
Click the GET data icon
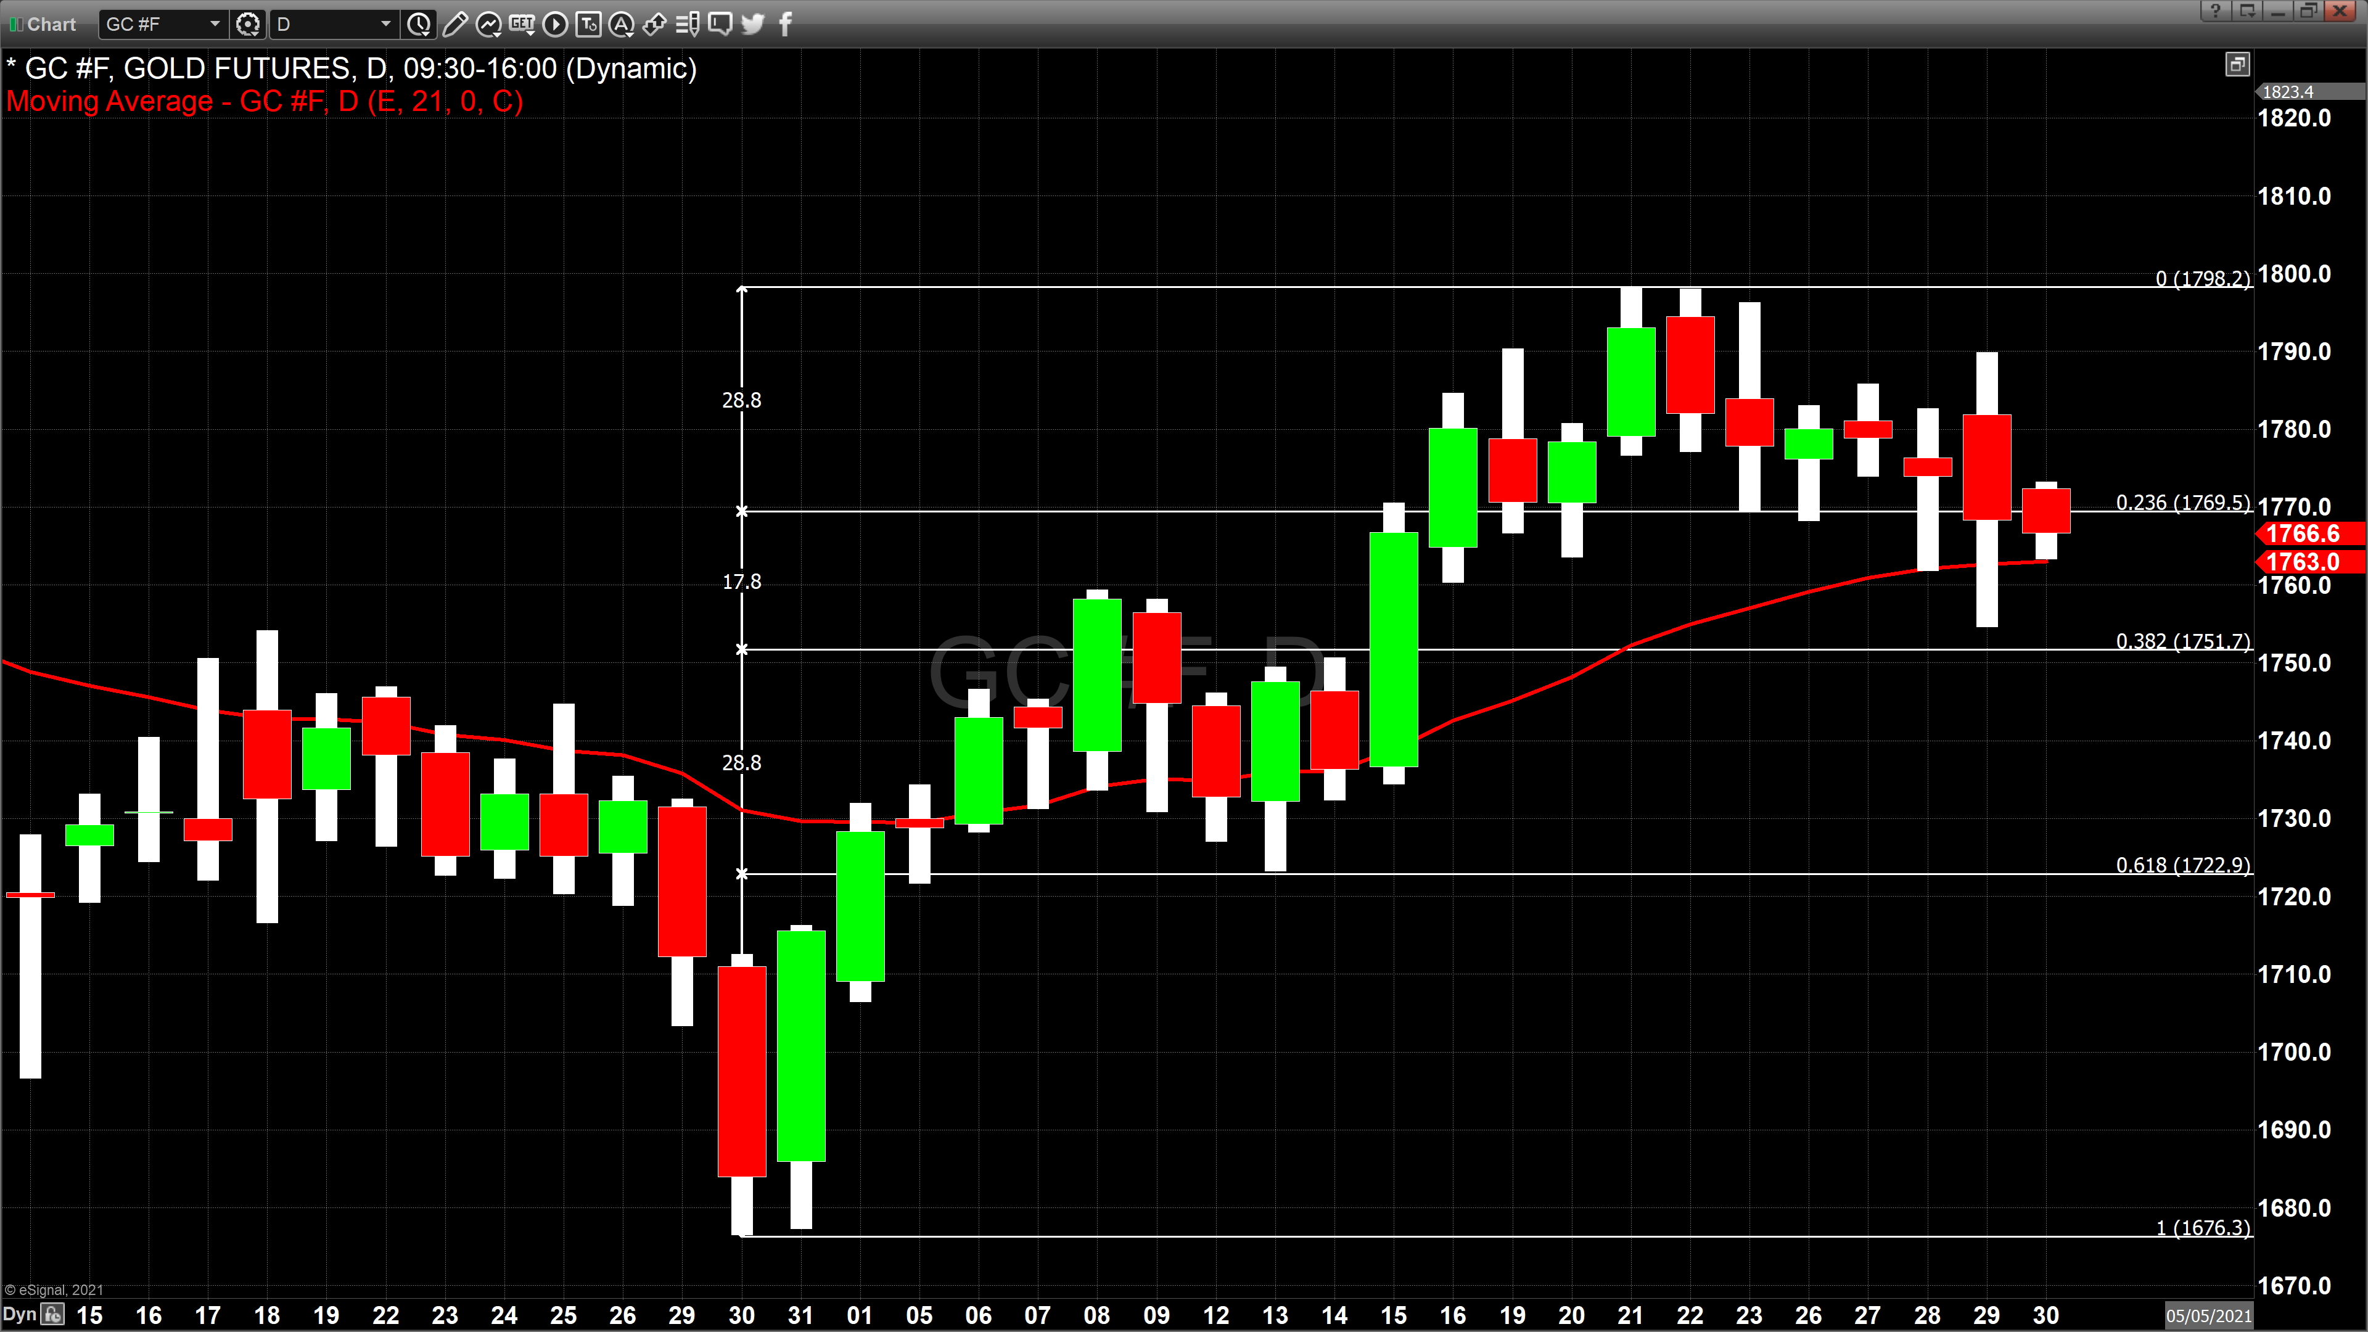521,24
